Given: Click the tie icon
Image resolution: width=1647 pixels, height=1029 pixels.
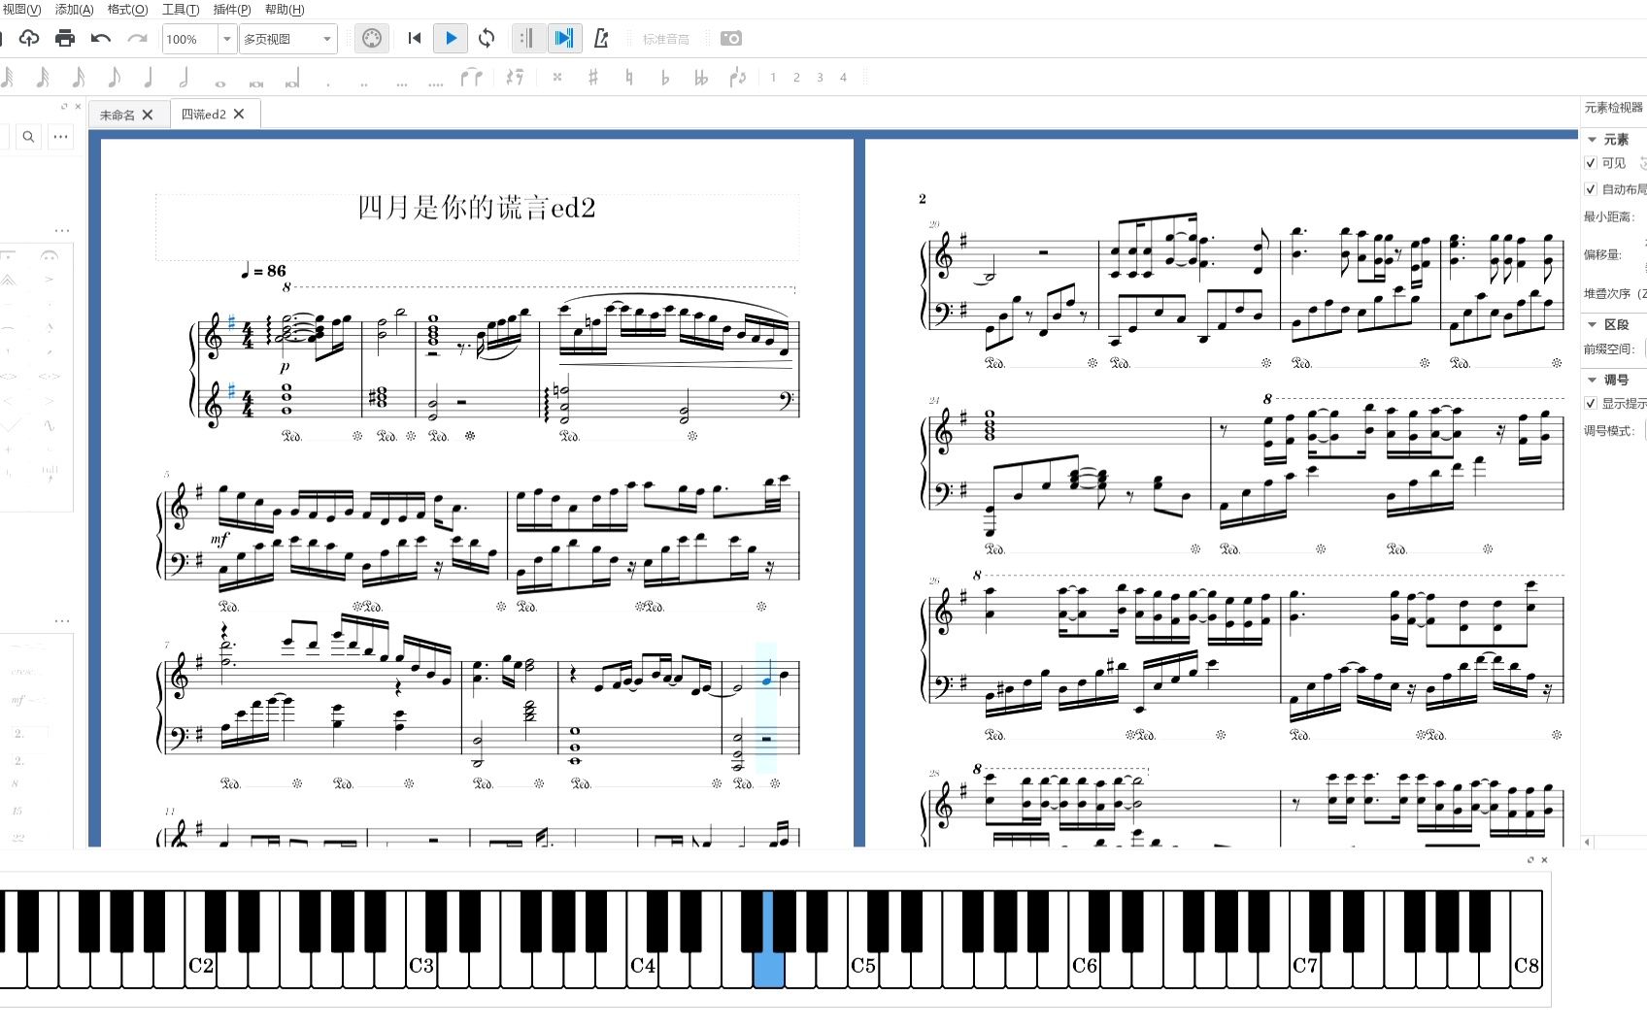Looking at the screenshot, I should (x=471, y=77).
